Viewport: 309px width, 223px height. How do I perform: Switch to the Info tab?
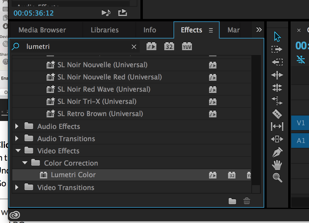click(150, 30)
